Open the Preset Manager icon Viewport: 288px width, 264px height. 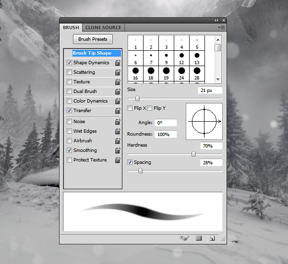pyautogui.click(x=199, y=238)
